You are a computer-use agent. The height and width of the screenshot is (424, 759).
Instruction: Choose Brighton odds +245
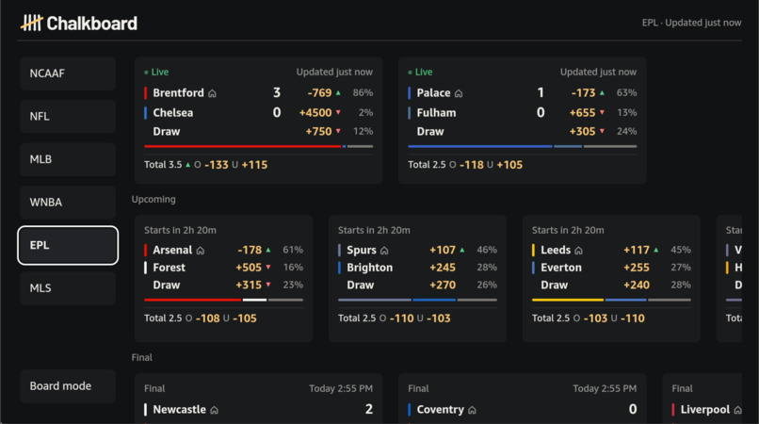(x=443, y=268)
